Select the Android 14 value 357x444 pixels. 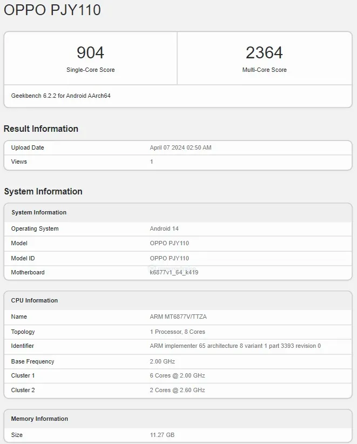[164, 228]
